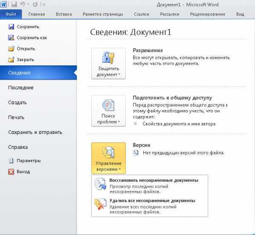Screen dimensions: 255x235
Task: Click Нет предыдущих версий этого файла text
Action: pyautogui.click(x=184, y=153)
